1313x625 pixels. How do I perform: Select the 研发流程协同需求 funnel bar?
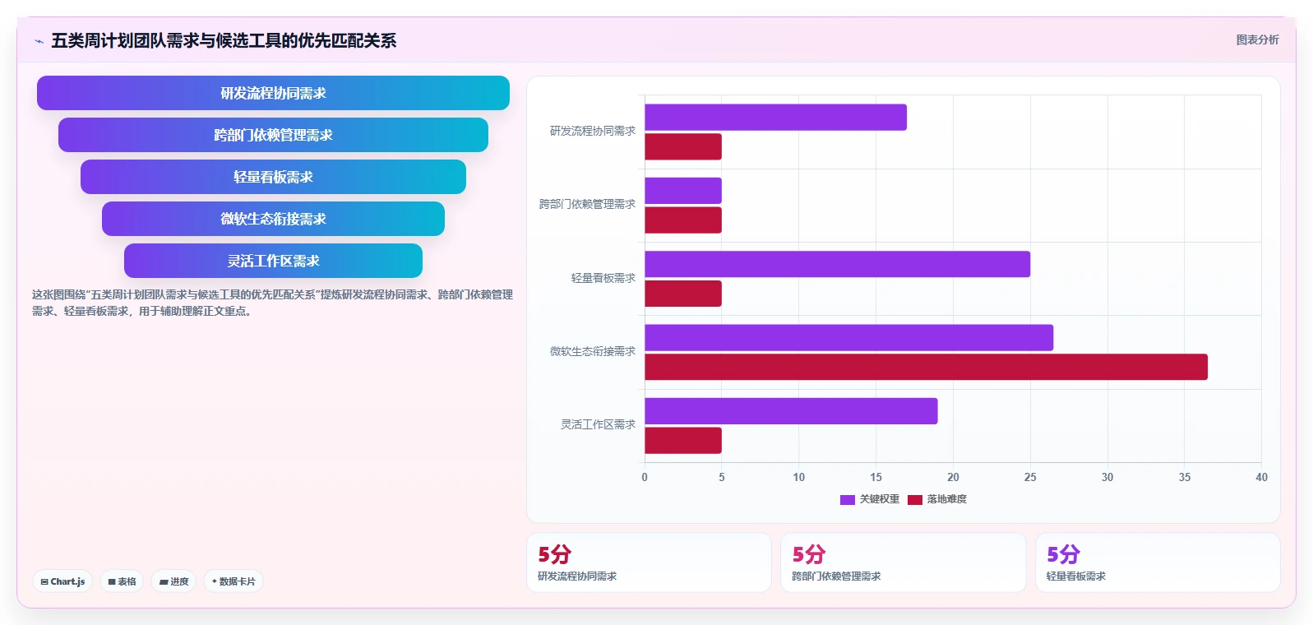273,93
